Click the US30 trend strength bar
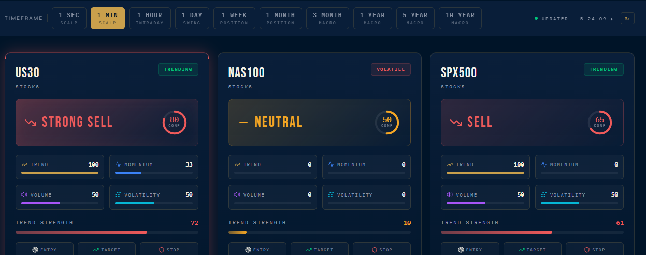The width and height of the screenshot is (646, 255). pyautogui.click(x=107, y=232)
